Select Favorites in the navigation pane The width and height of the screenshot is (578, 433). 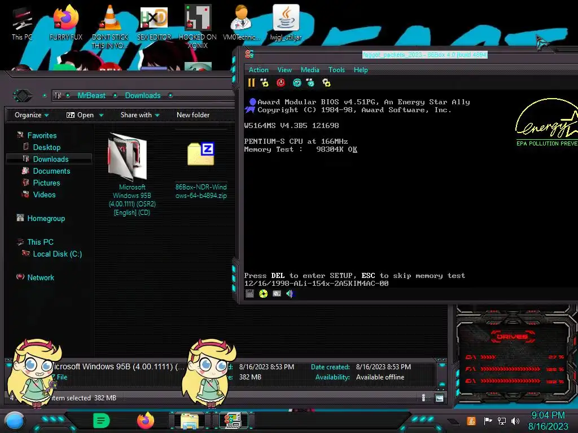point(42,135)
